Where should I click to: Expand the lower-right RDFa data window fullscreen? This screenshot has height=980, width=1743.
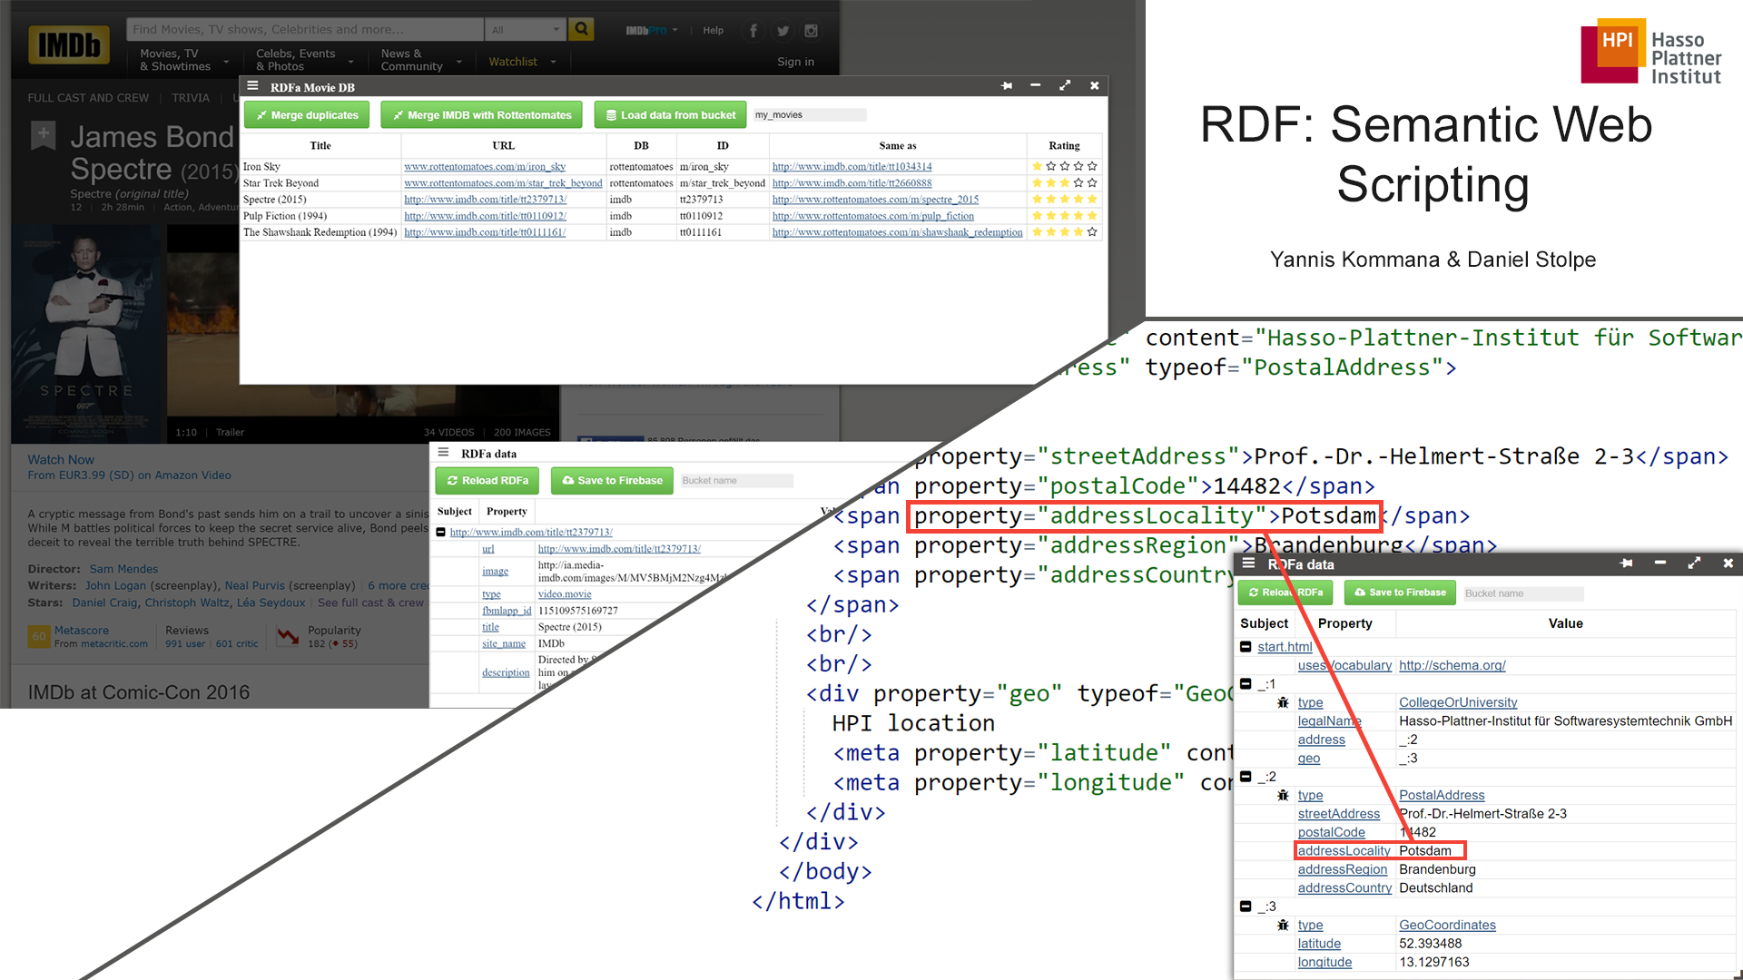1694,563
